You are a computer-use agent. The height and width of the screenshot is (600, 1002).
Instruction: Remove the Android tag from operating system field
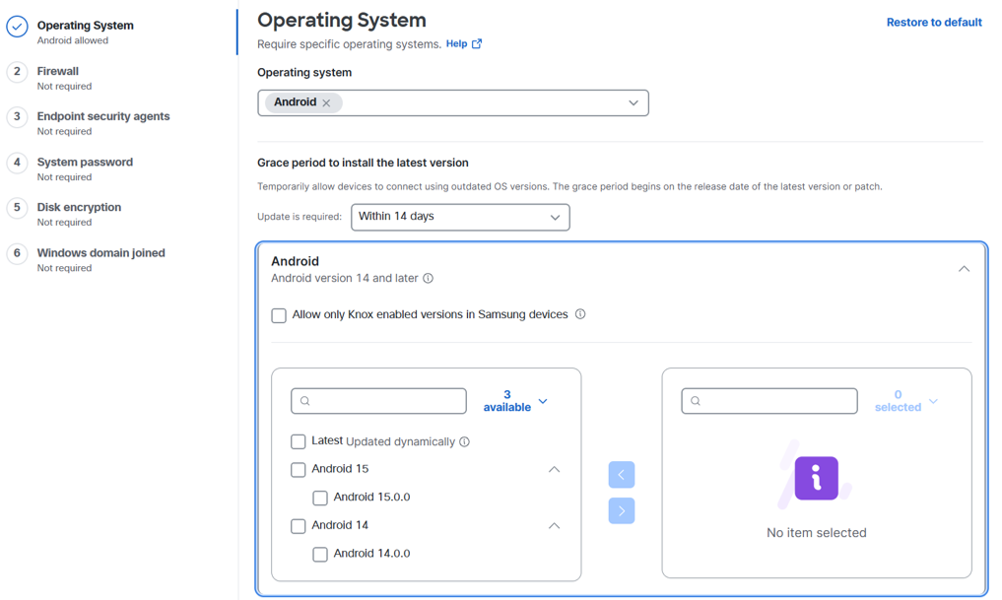[x=326, y=102]
